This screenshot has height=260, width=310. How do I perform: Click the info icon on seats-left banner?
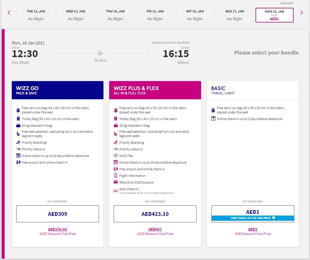(274, 218)
